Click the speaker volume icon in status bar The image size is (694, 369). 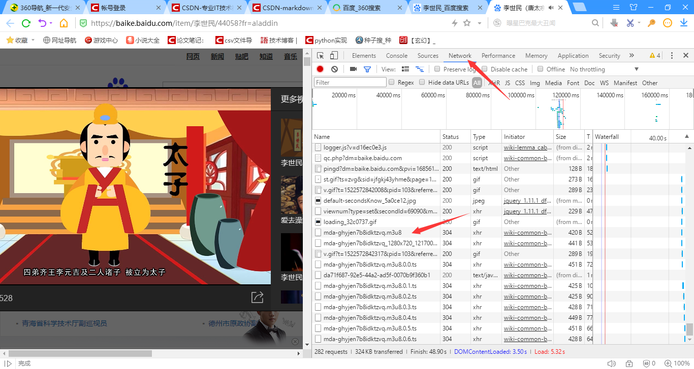tap(612, 363)
